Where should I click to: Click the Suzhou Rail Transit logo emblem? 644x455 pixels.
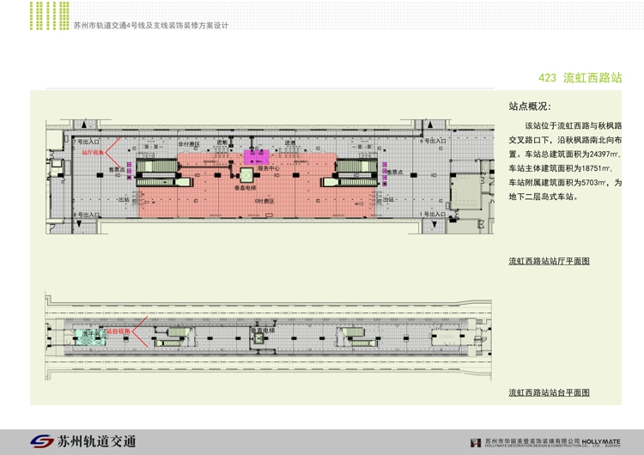[x=42, y=441]
